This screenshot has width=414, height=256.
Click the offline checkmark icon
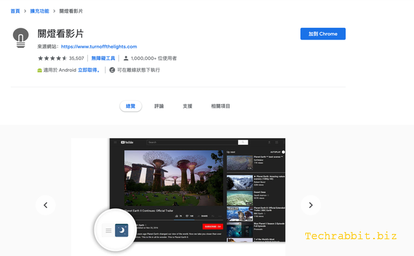[x=112, y=70]
